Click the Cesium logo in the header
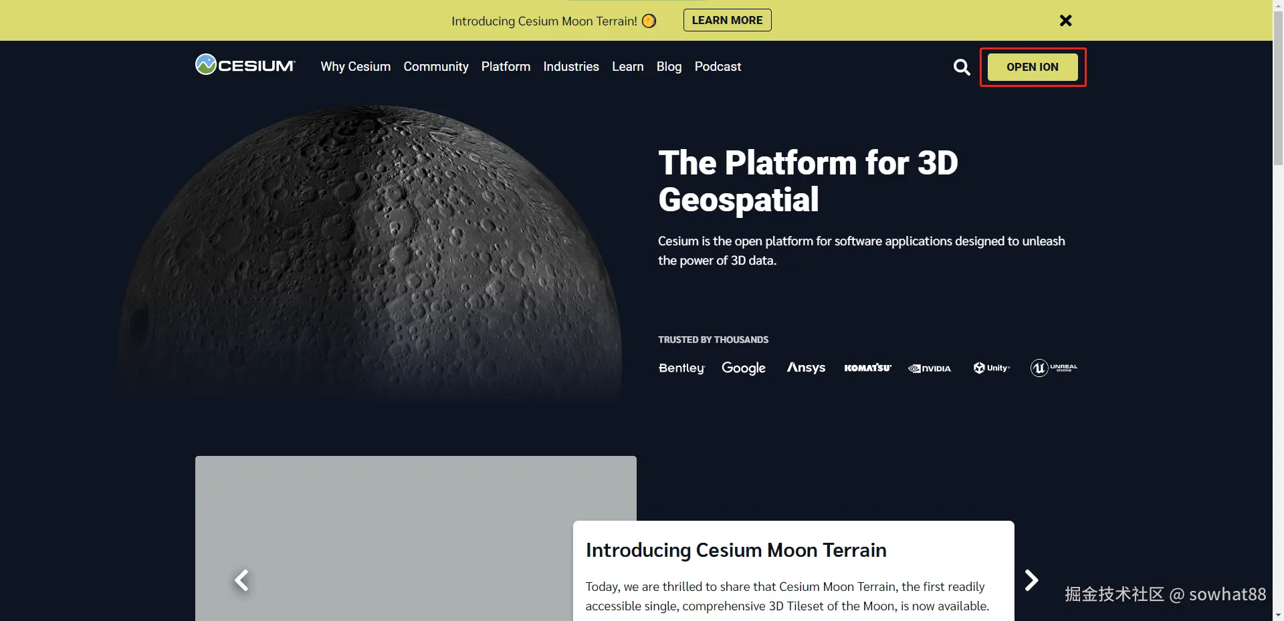1284x621 pixels. tap(245, 65)
